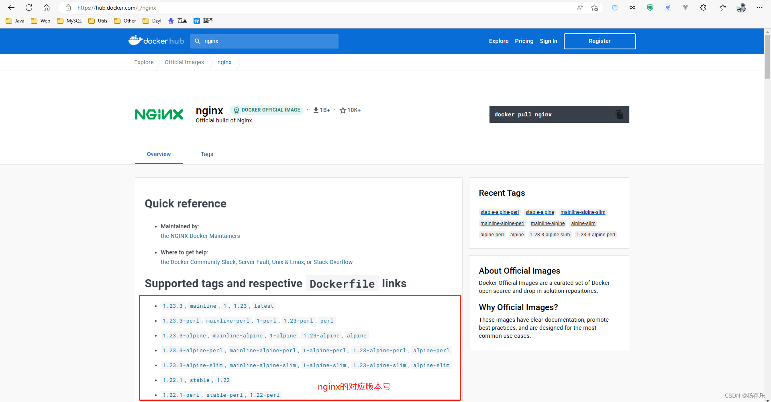The width and height of the screenshot is (771, 402).
Task: Open the Other bookmarks folder
Action: [x=125, y=21]
